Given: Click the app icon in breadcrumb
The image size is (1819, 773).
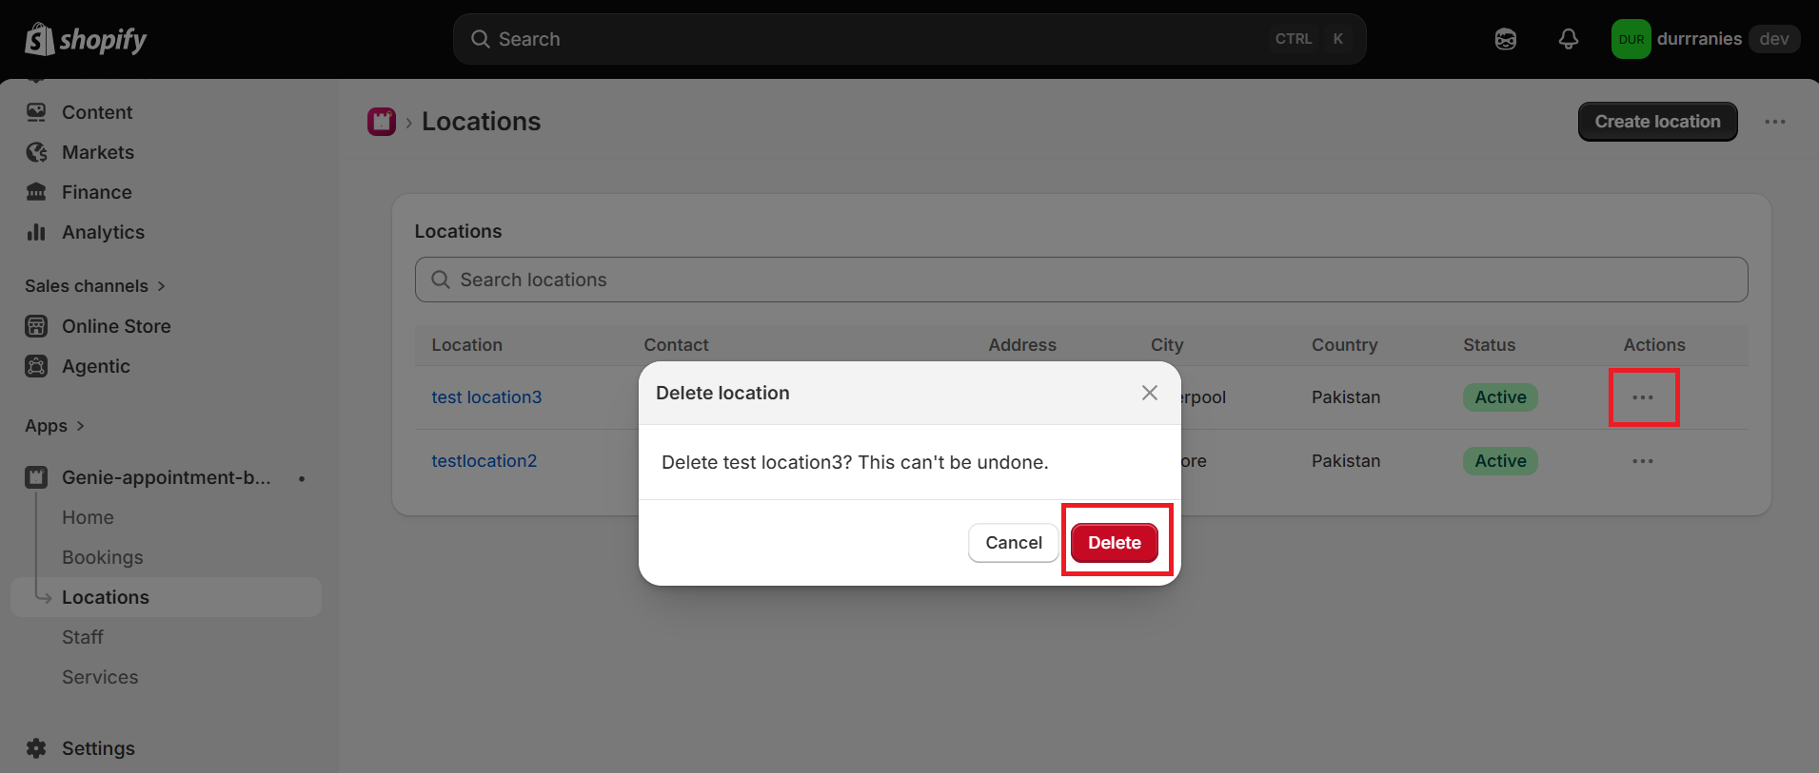Looking at the screenshot, I should pos(382,122).
